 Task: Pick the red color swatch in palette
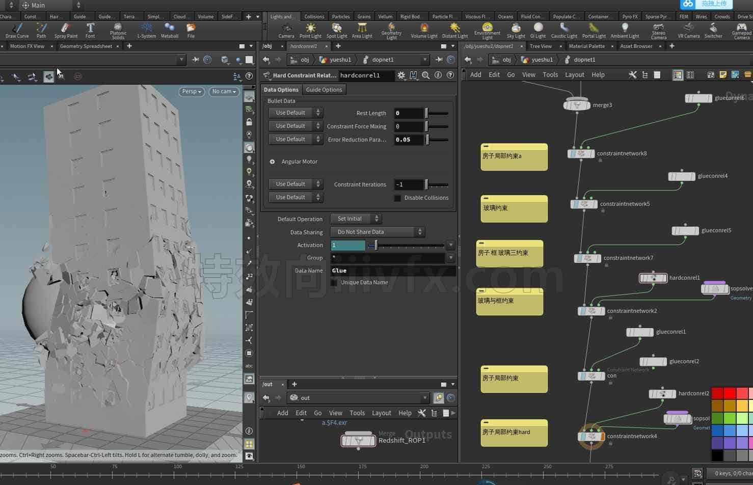click(730, 393)
